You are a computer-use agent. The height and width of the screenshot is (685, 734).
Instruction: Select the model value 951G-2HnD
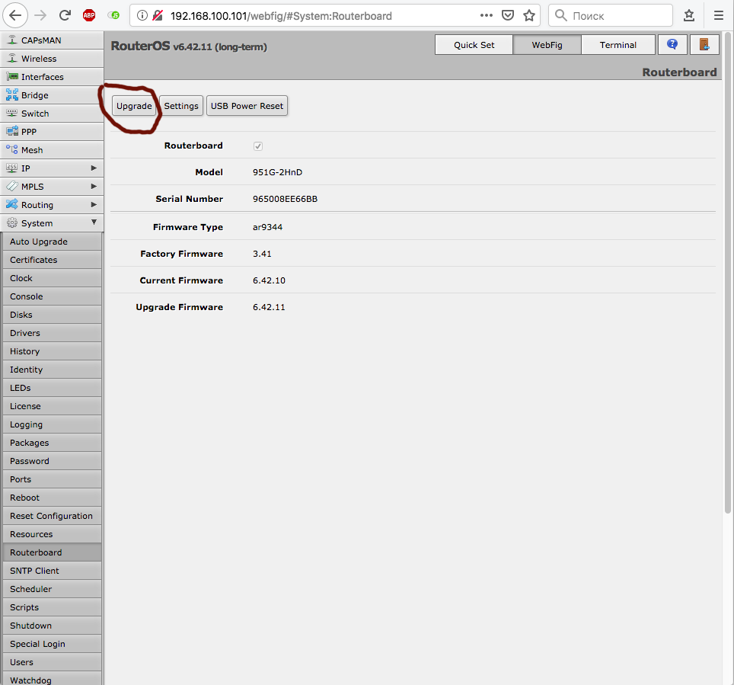coord(278,172)
